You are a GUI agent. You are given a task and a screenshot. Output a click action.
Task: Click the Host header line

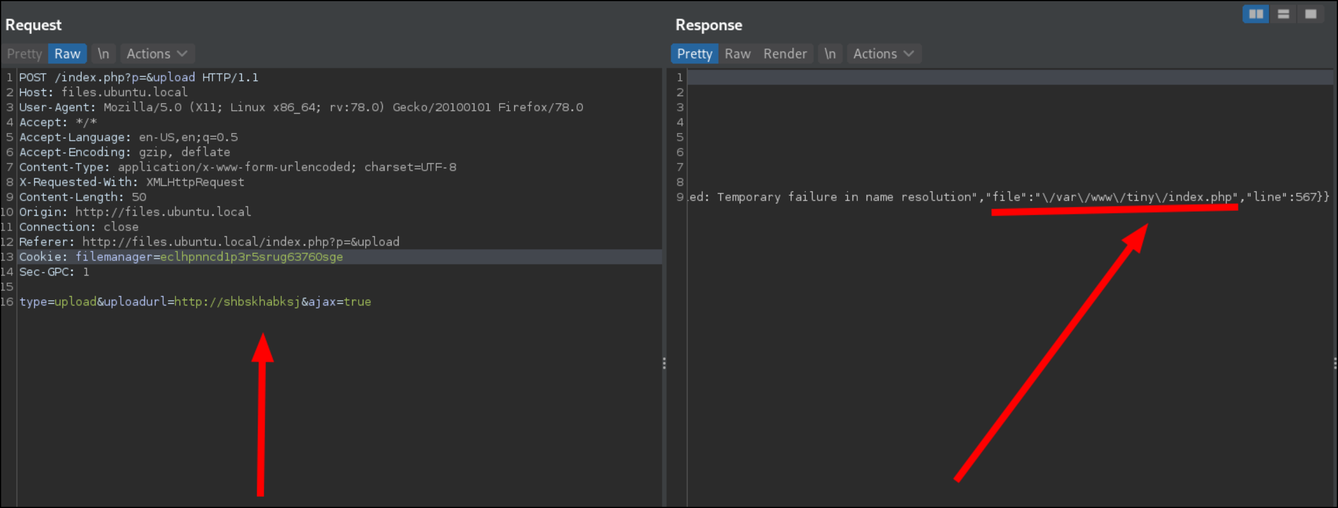(x=103, y=93)
